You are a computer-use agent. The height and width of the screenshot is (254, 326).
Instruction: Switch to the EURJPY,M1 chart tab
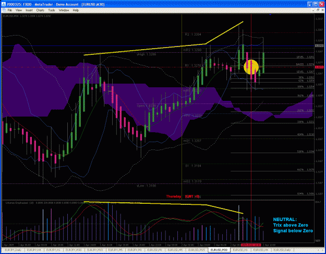click(135, 250)
